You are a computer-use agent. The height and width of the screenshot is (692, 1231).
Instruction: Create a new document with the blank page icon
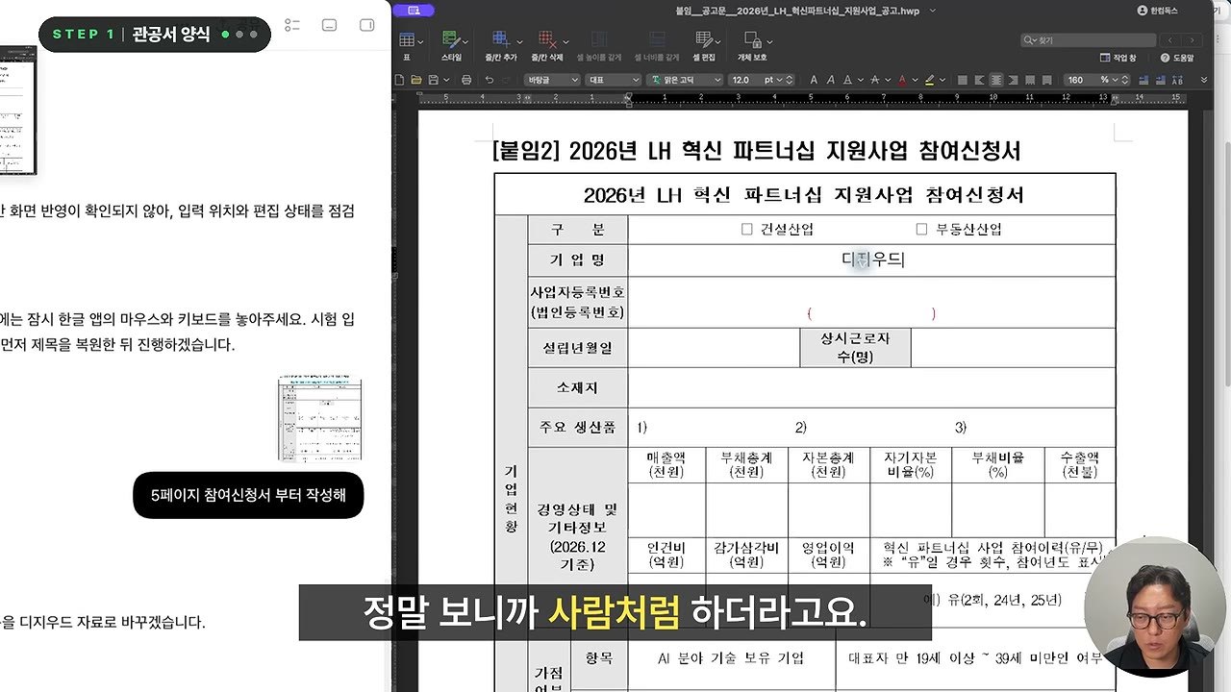click(399, 80)
